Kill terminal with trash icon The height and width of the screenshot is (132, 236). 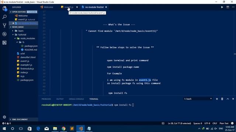coord(222,99)
